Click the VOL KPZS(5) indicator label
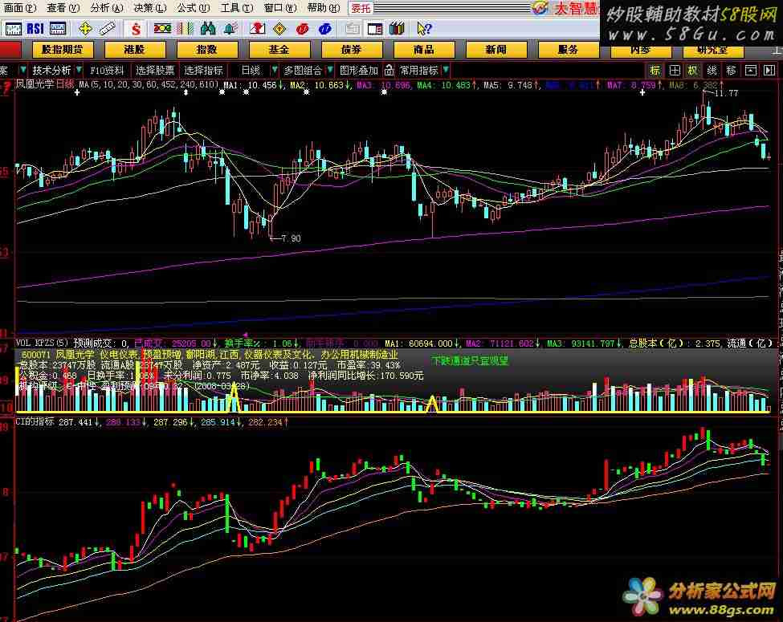This screenshot has height=622, width=783. [x=42, y=343]
